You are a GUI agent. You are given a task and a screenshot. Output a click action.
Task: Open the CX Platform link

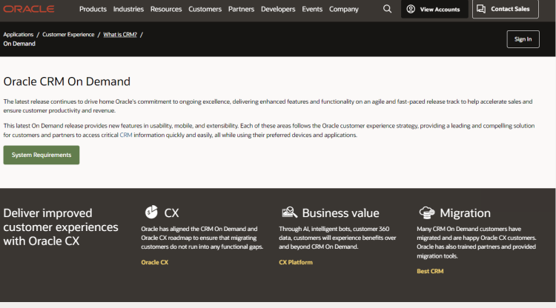click(x=296, y=262)
